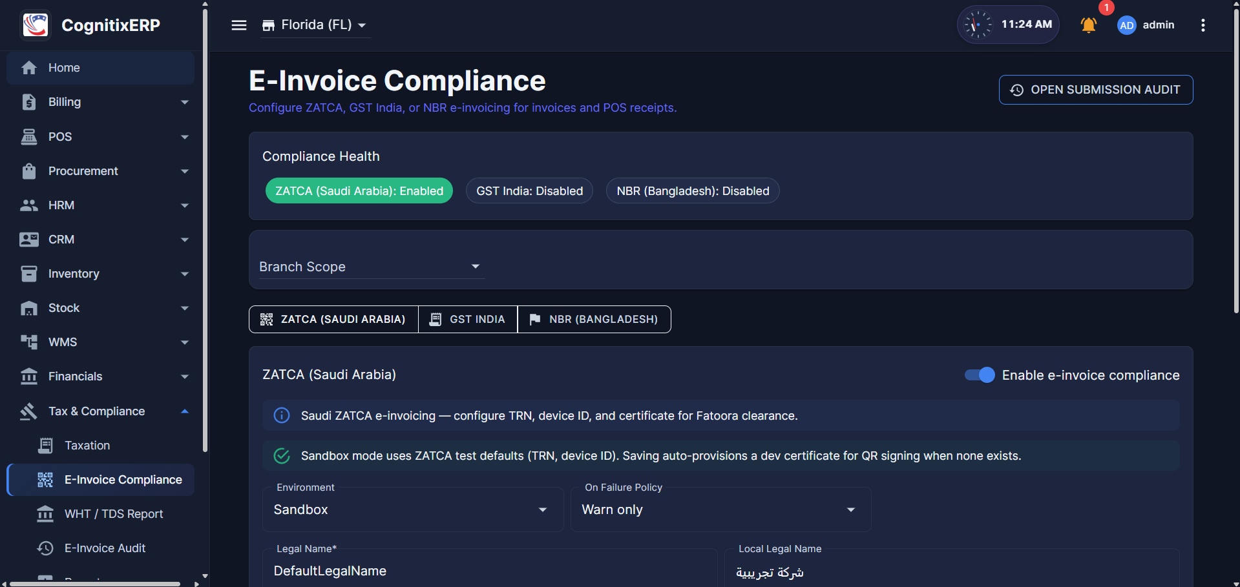This screenshot has width=1240, height=587.
Task: Collapse the Tax & Compliance section arrow
Action: tap(185, 411)
